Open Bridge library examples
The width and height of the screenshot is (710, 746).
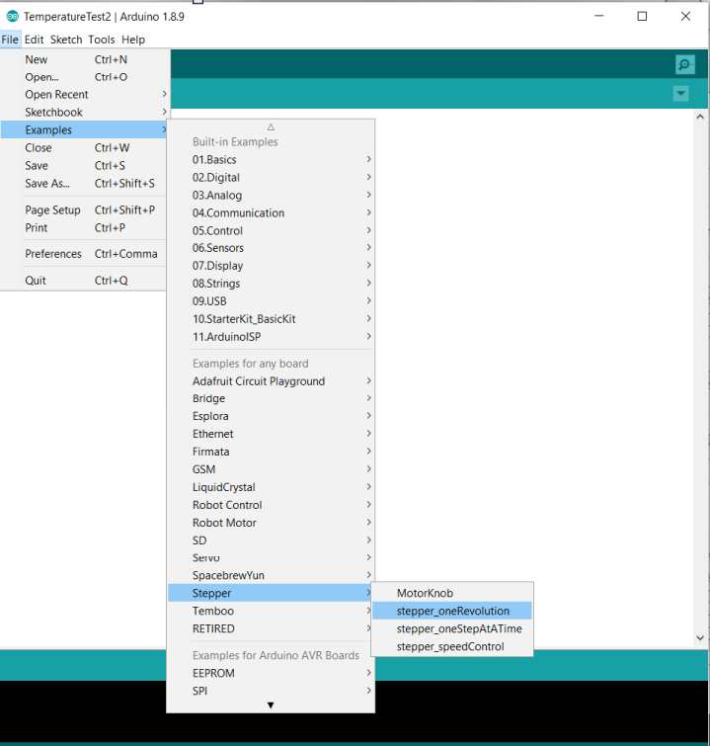(x=271, y=398)
